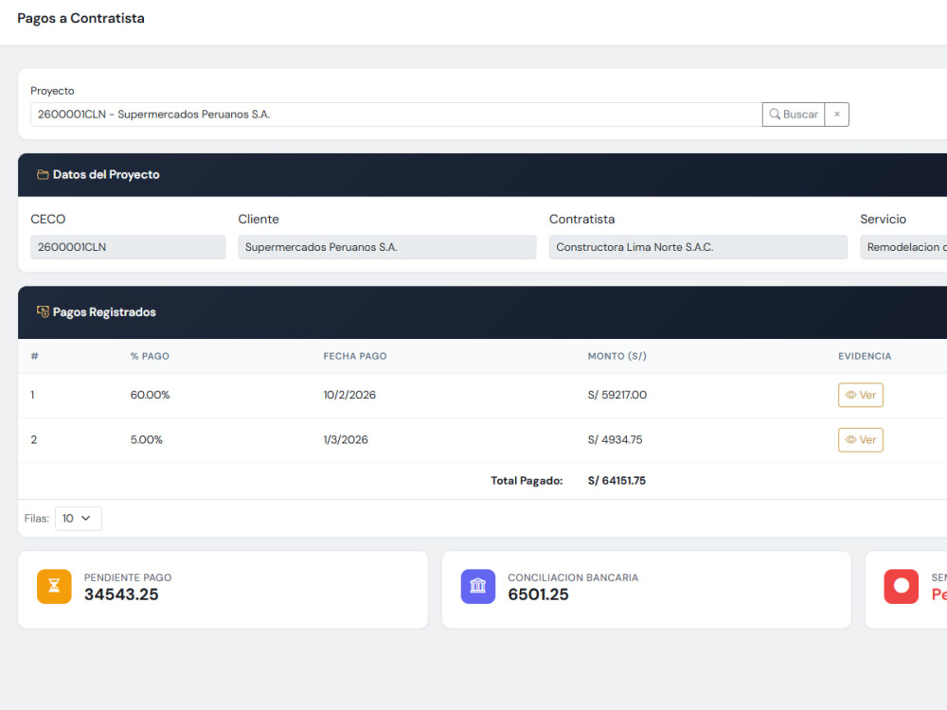Viewport: 947px width, 710px height.
Task: Click the conciliation amount 6501.25
Action: click(x=538, y=595)
